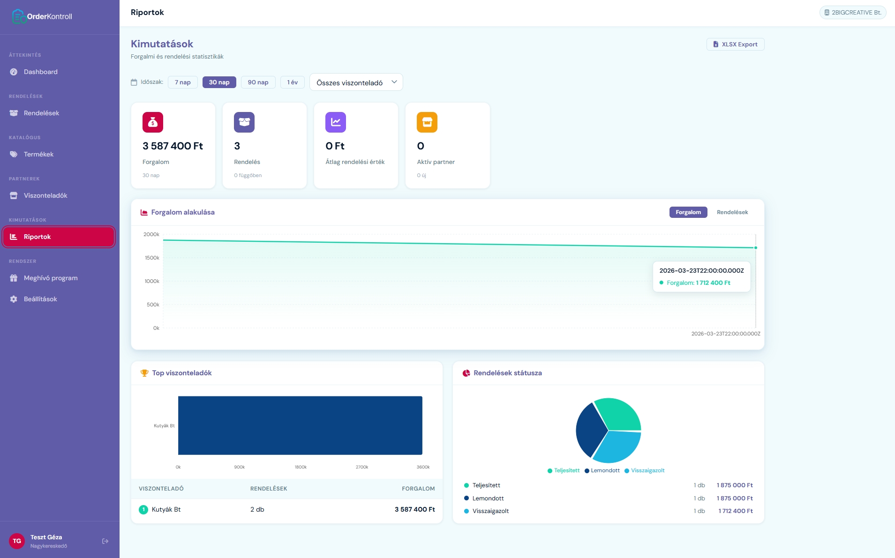Screen dimensions: 895x558
Task: Click the purple Rendelés box icon
Action: pos(244,122)
